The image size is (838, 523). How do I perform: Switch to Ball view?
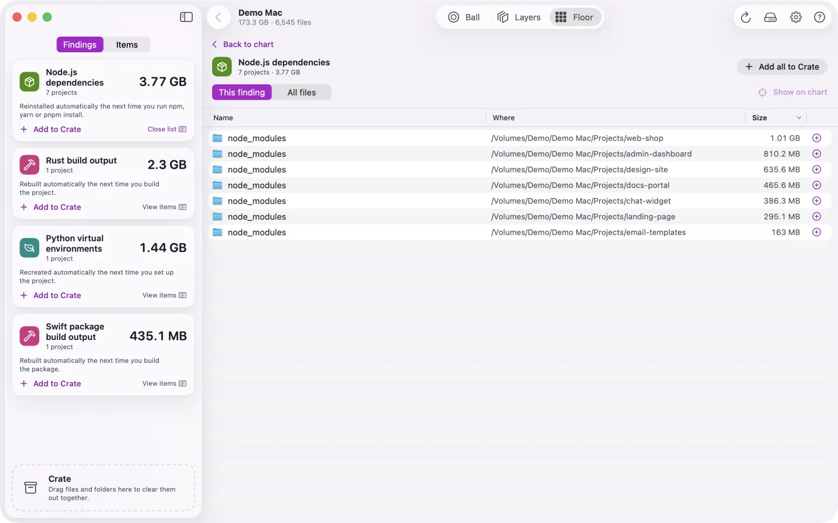coord(464,17)
